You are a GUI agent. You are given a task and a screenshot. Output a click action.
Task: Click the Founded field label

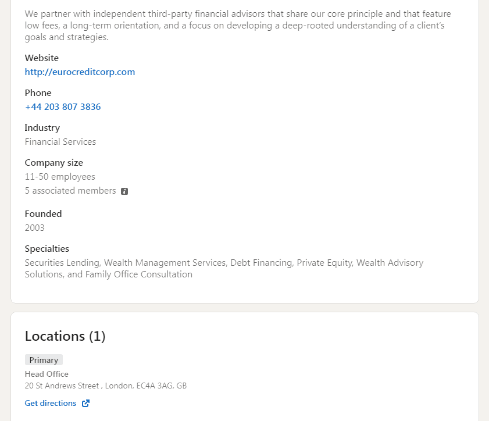pos(43,214)
